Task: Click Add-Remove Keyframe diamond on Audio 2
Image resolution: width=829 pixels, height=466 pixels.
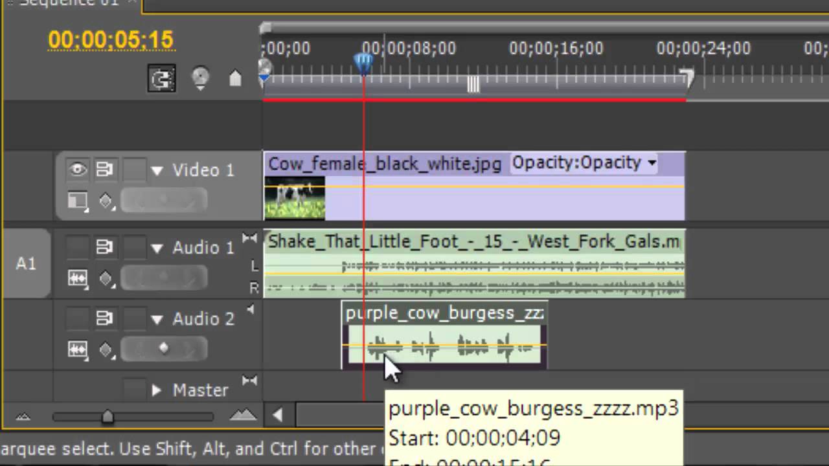Action: click(164, 349)
